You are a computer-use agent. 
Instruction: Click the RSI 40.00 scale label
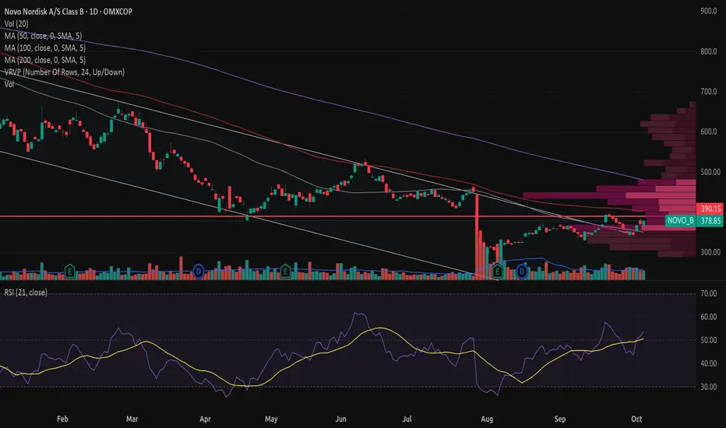(x=708, y=363)
